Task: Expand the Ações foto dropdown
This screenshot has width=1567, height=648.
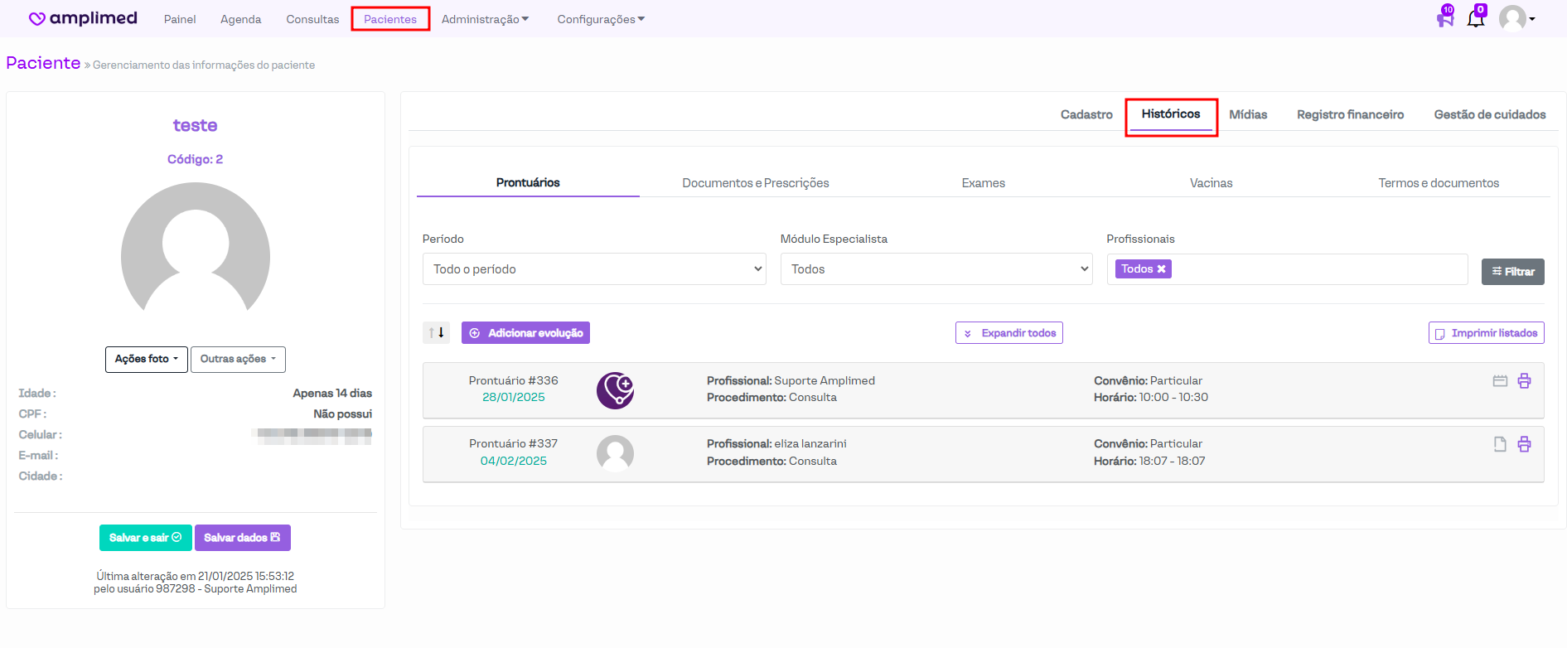Action: [147, 360]
